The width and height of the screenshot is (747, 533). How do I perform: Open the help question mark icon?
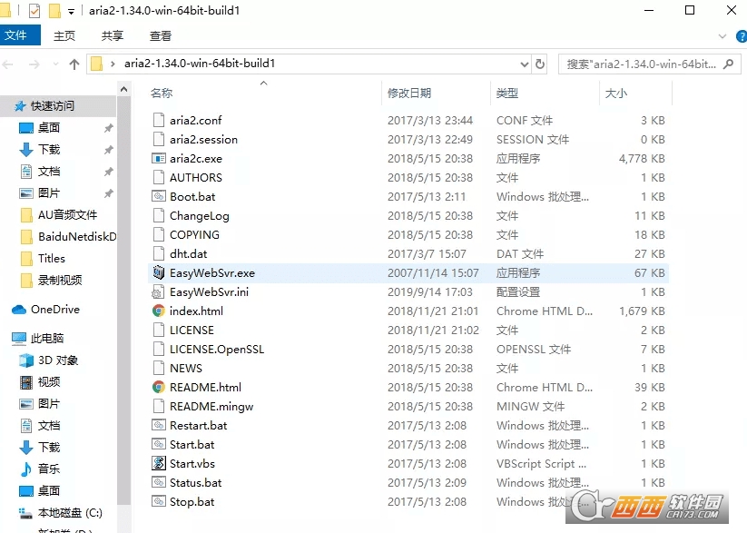point(742,36)
